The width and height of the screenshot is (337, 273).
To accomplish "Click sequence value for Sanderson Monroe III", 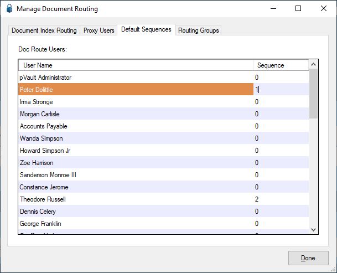I will (x=257, y=174).
